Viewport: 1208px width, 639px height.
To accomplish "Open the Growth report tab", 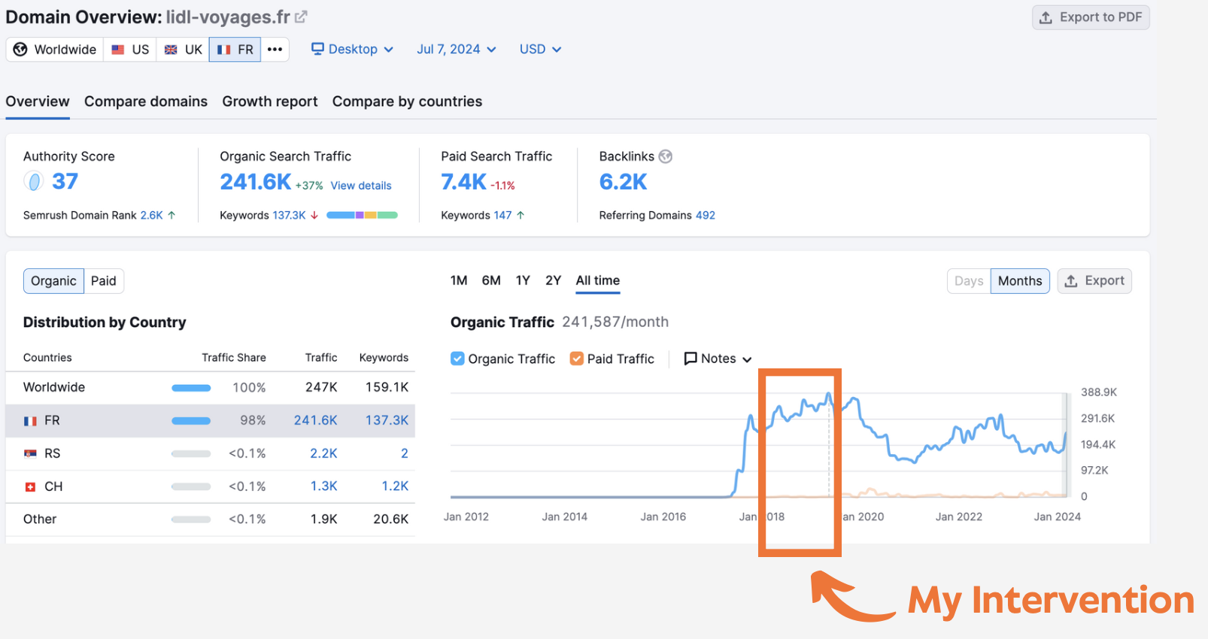I will pyautogui.click(x=270, y=101).
